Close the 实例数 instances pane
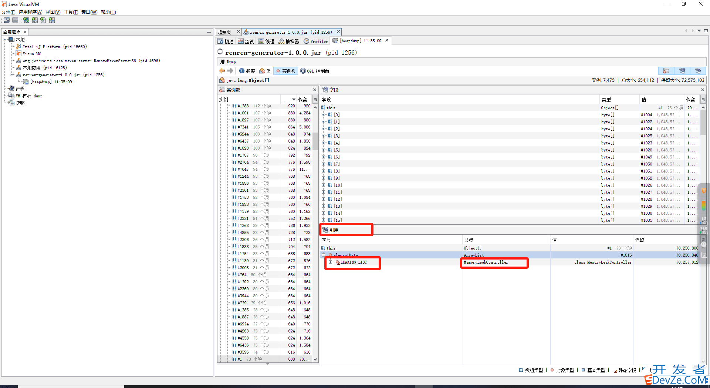Screen dimensions: 710x388 point(315,90)
